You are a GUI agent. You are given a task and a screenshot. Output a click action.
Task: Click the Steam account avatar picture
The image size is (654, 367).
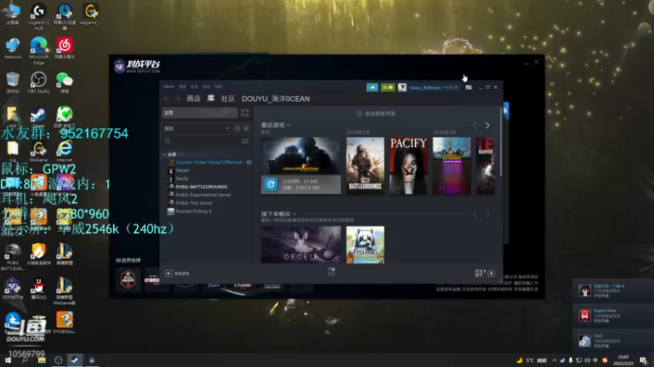[402, 87]
